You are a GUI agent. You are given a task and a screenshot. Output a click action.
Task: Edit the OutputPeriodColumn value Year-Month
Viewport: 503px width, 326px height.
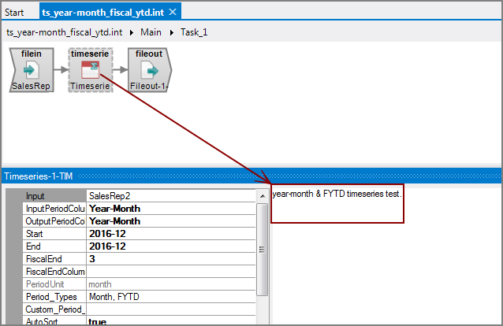(171, 221)
